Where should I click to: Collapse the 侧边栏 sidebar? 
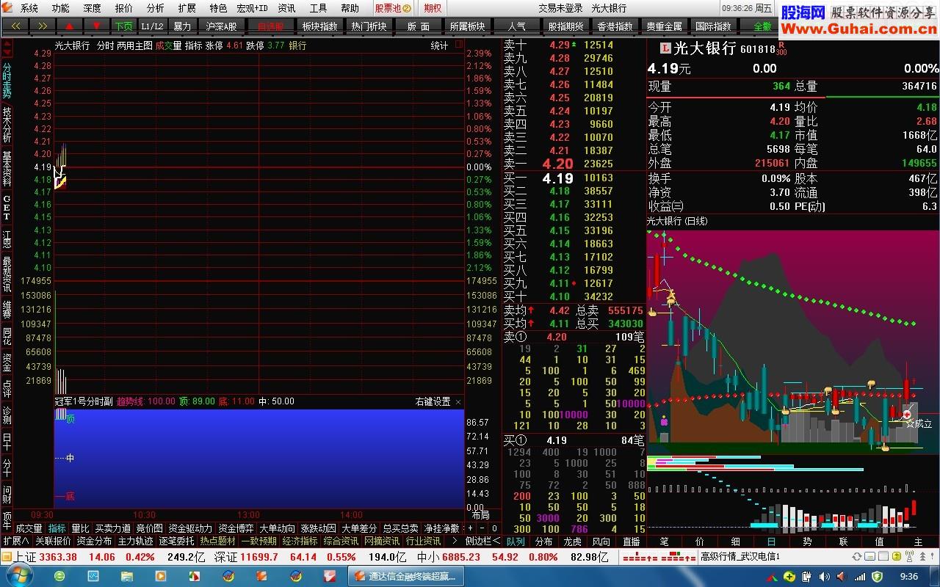(482, 541)
